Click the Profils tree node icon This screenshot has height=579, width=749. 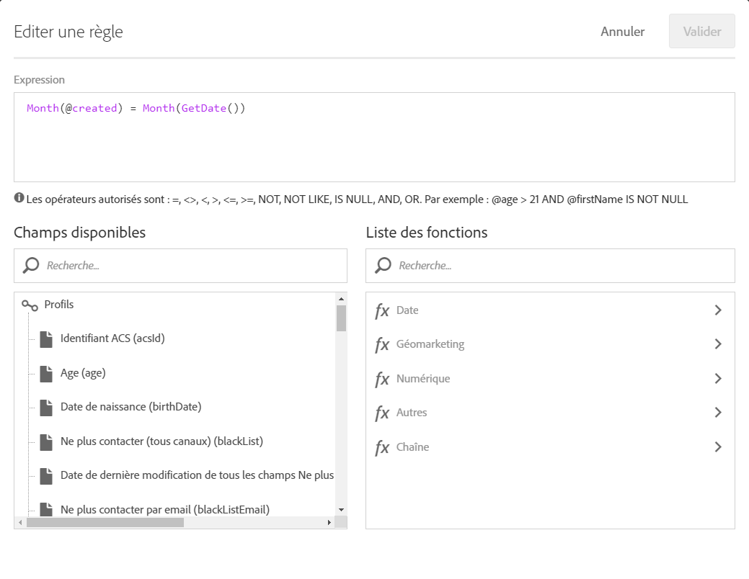(x=30, y=305)
